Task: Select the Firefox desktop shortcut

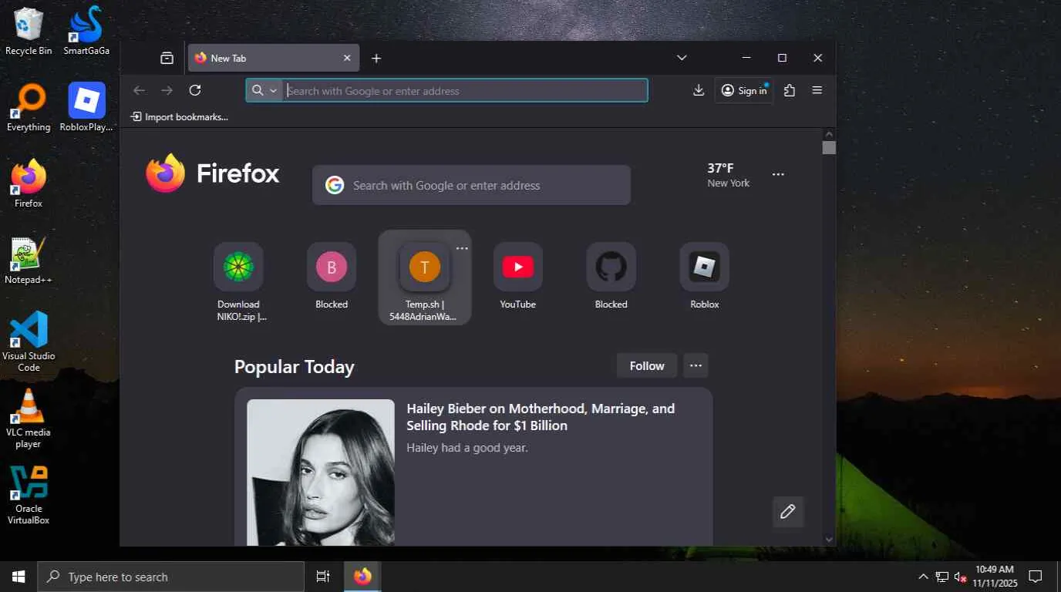Action: pos(29,184)
